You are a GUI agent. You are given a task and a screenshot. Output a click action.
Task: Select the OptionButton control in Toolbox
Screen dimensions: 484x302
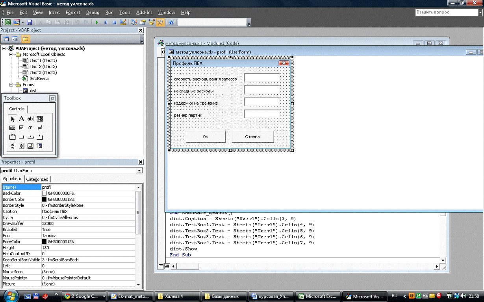[30, 128]
